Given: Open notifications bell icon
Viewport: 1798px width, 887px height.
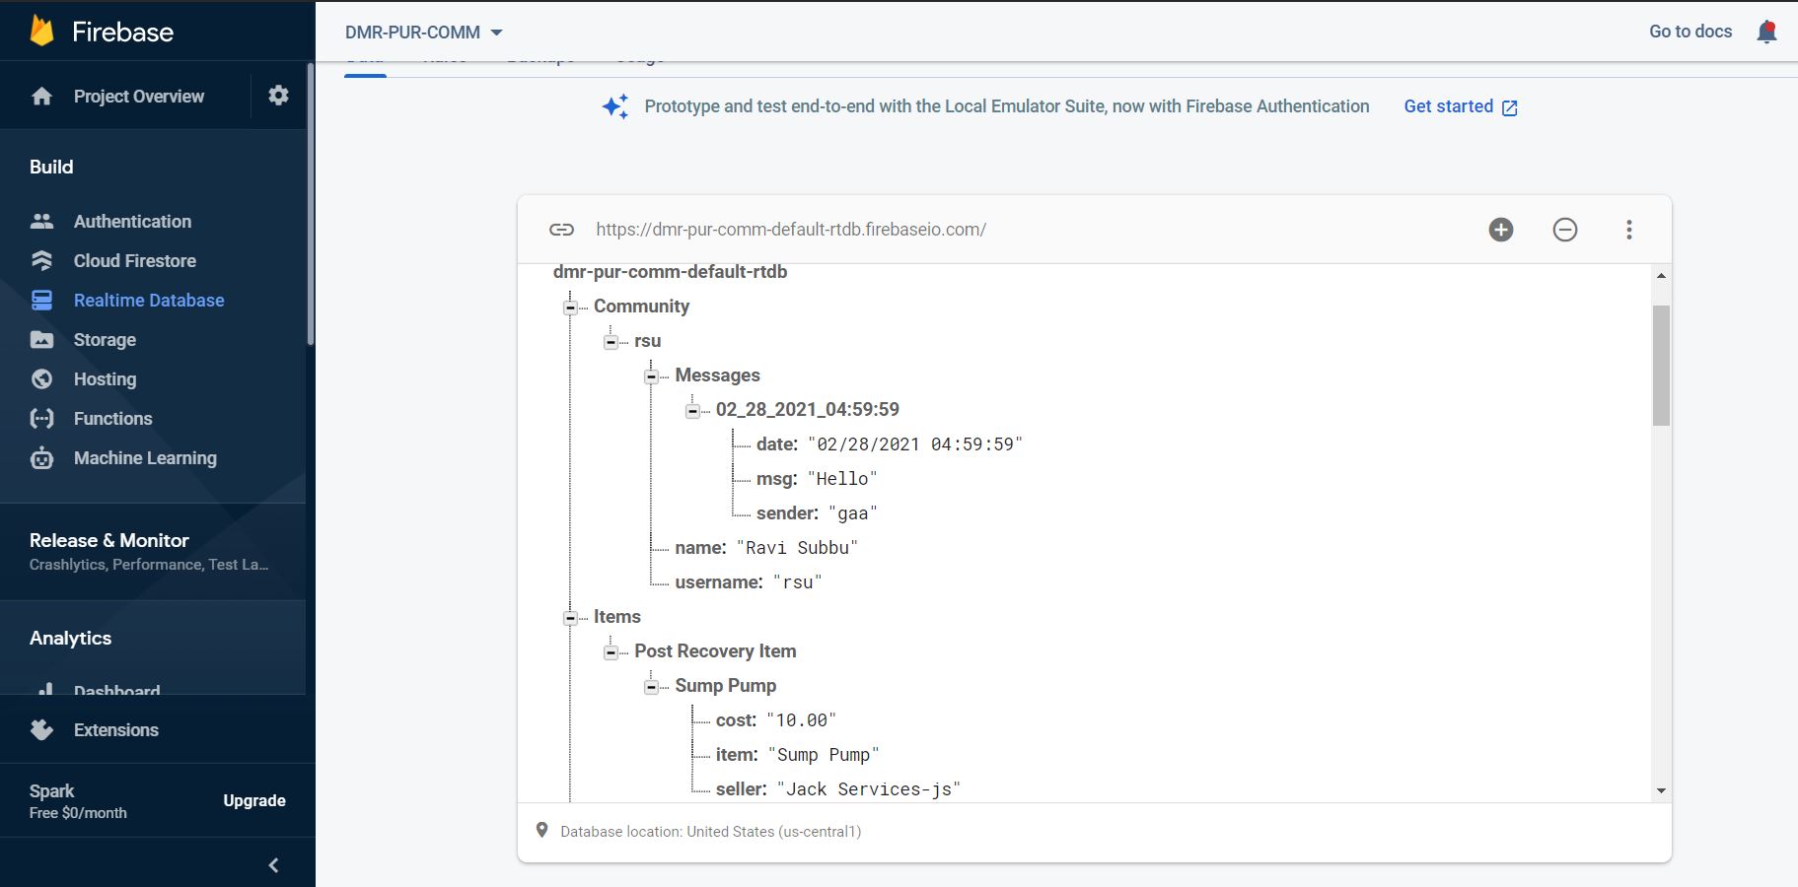Looking at the screenshot, I should (x=1766, y=32).
